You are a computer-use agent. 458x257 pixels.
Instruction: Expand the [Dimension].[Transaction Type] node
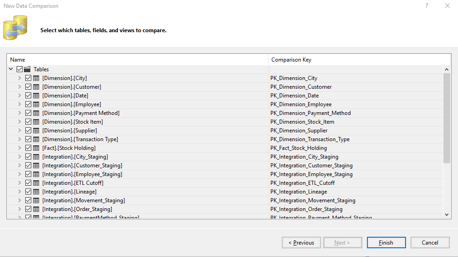pos(19,139)
